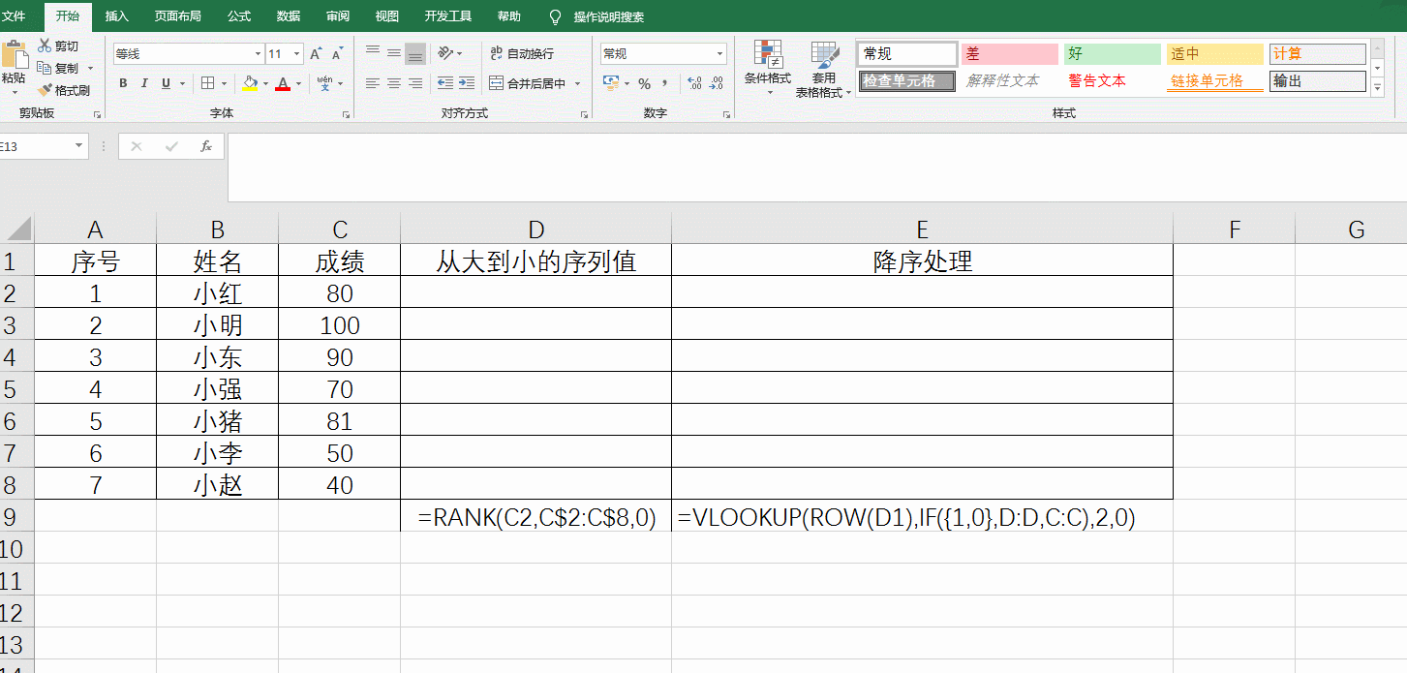Click the increase indent icon
The height and width of the screenshot is (673, 1407).
click(468, 84)
